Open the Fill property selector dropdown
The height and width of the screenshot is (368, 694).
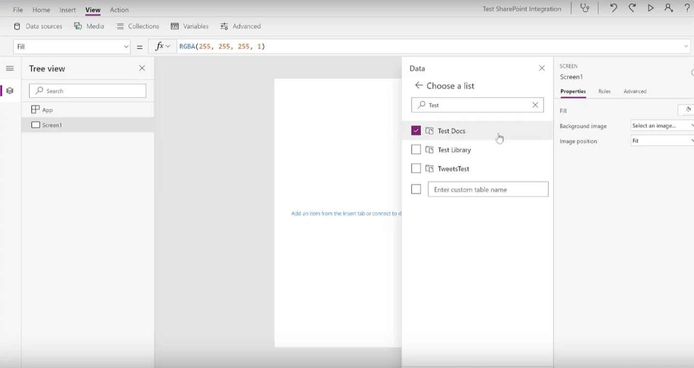pyautogui.click(x=72, y=46)
